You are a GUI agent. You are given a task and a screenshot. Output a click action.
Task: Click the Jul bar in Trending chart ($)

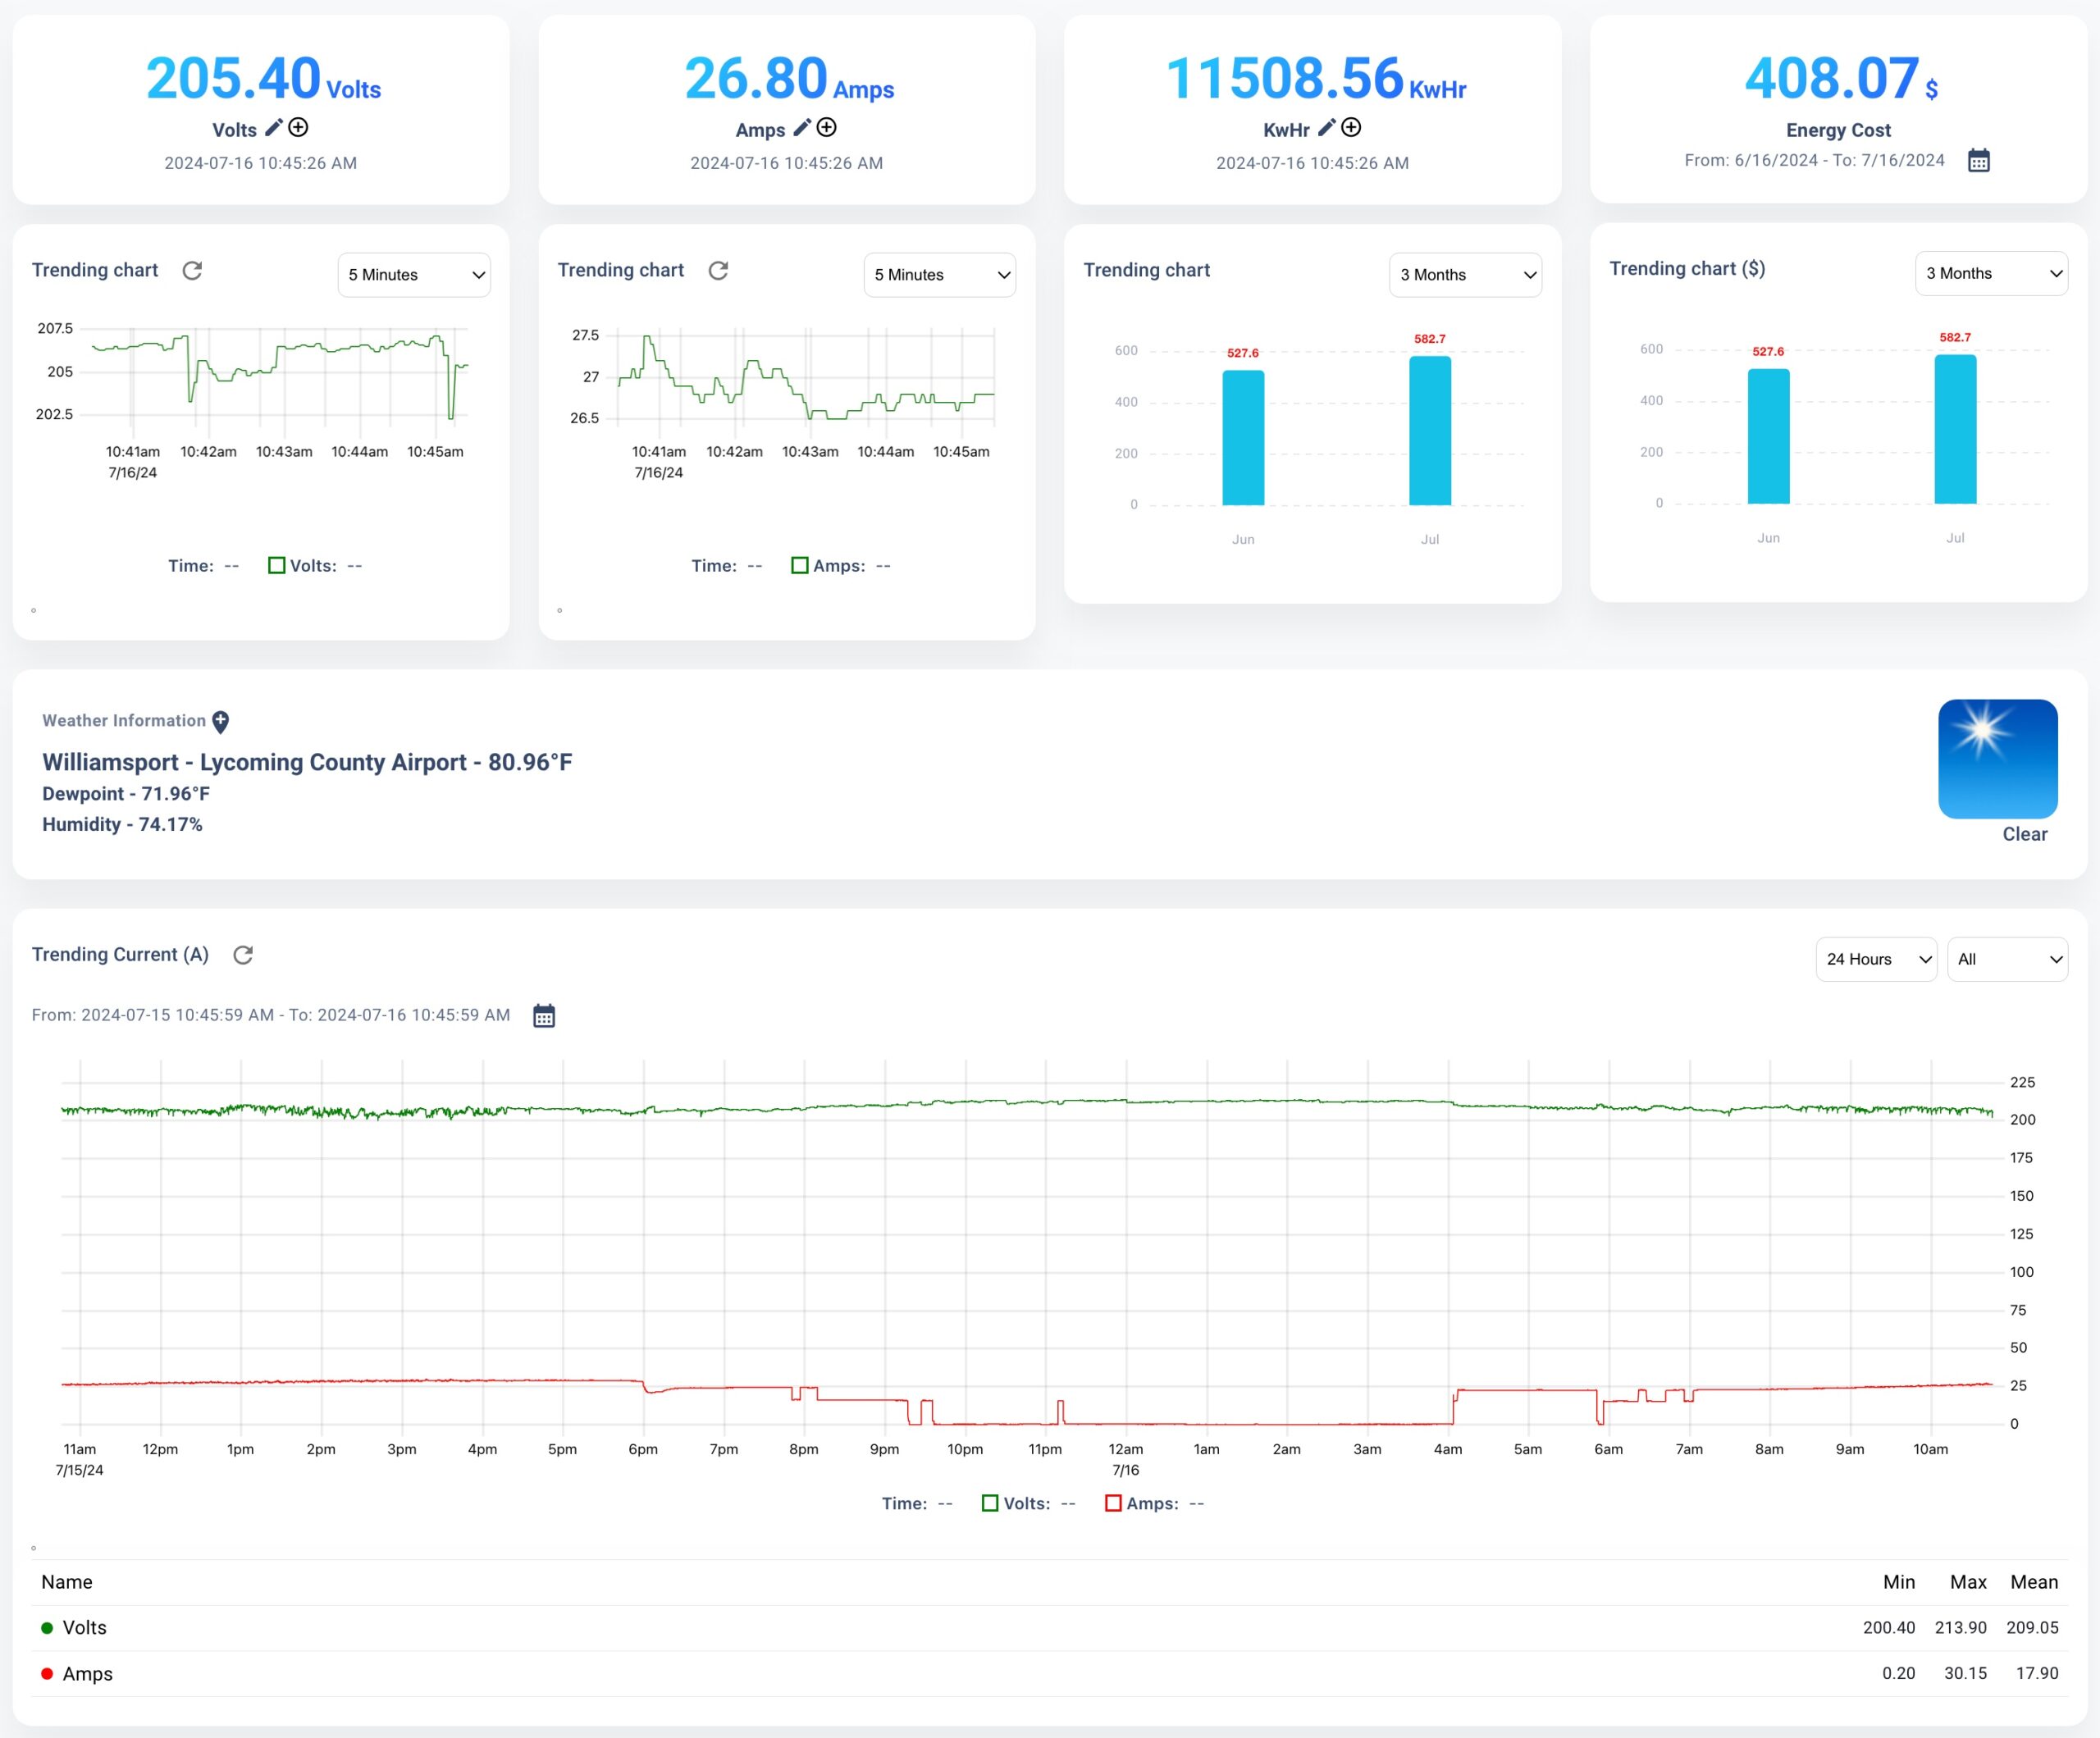tap(1955, 430)
